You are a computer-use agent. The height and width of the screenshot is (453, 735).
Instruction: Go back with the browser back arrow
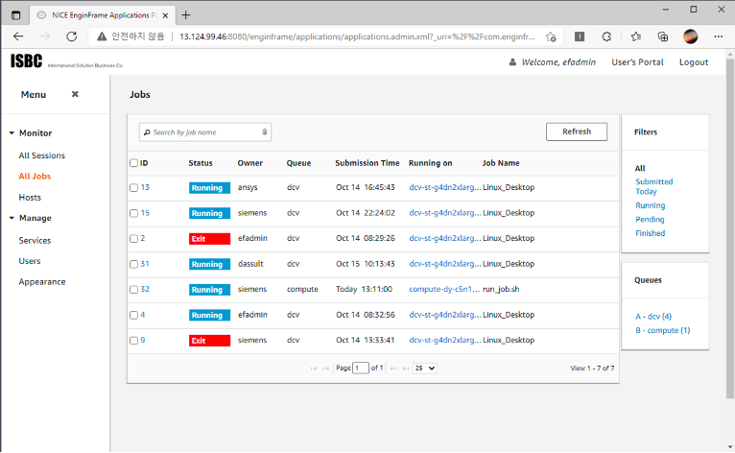[18, 36]
